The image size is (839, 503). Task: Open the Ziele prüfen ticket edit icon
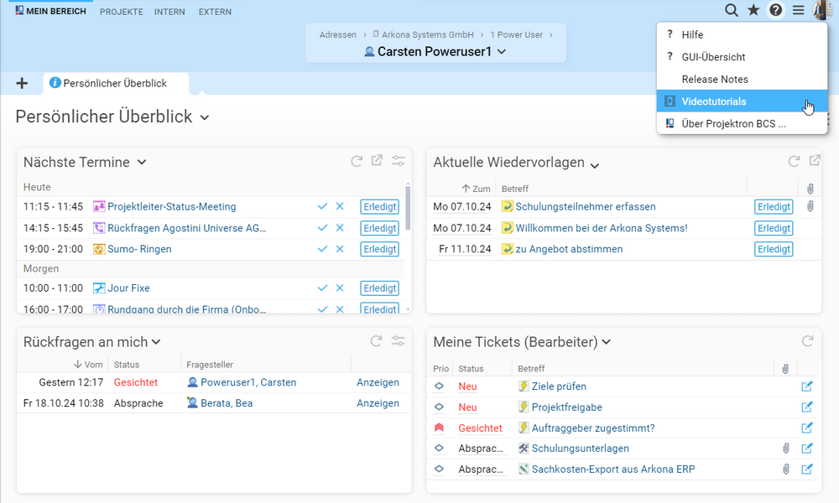coord(806,386)
